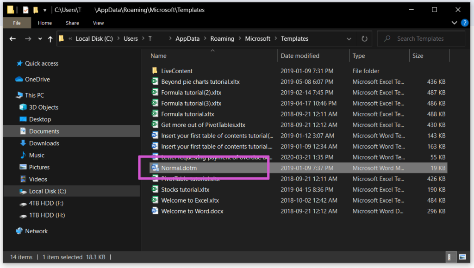Open Help via the question mark icon

(465, 23)
